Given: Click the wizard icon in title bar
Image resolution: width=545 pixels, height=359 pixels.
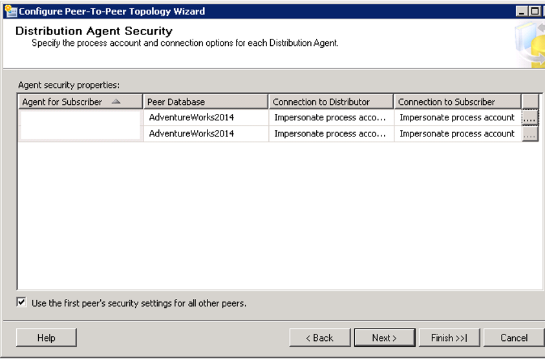Looking at the screenshot, I should (10, 11).
